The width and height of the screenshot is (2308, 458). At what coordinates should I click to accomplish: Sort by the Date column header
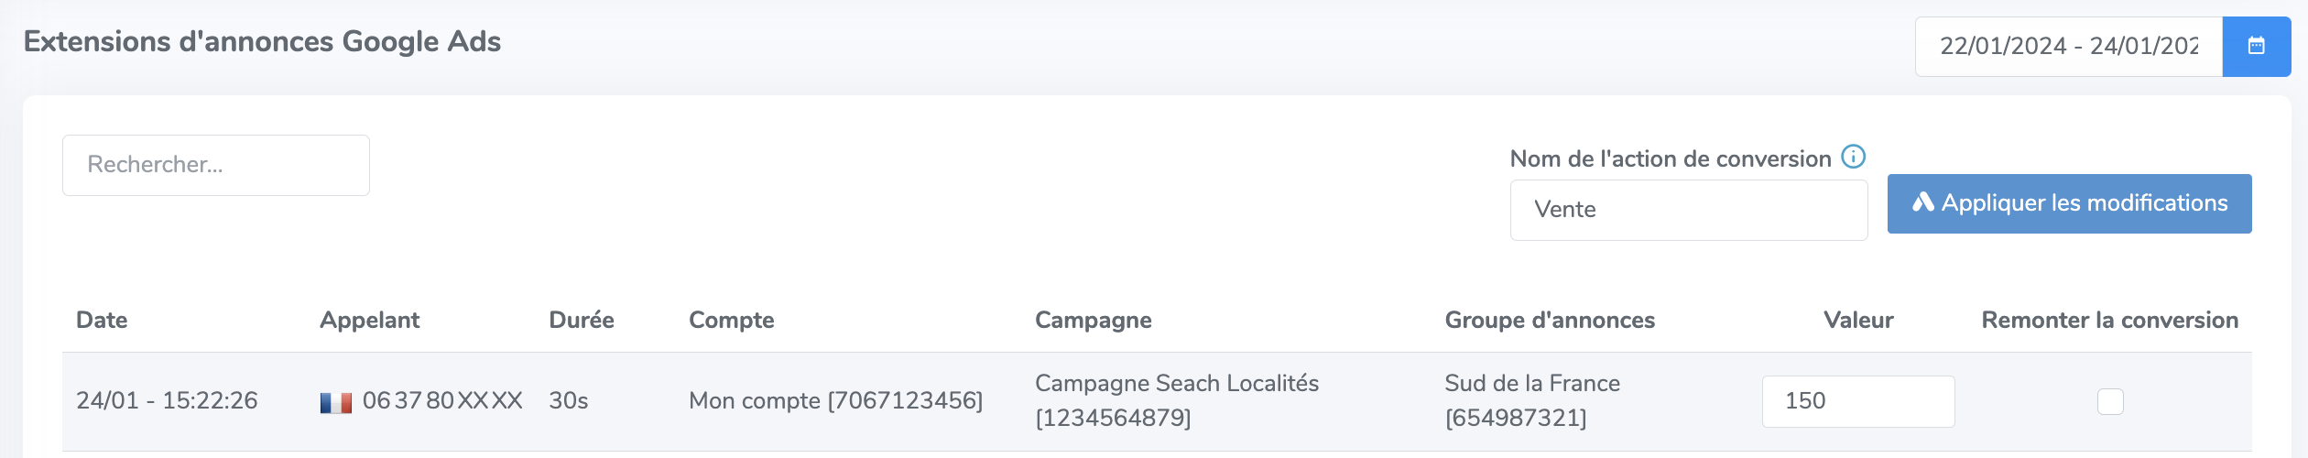tap(102, 320)
